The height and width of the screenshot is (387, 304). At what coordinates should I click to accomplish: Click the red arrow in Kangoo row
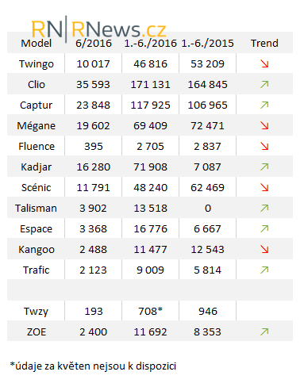[264, 249]
